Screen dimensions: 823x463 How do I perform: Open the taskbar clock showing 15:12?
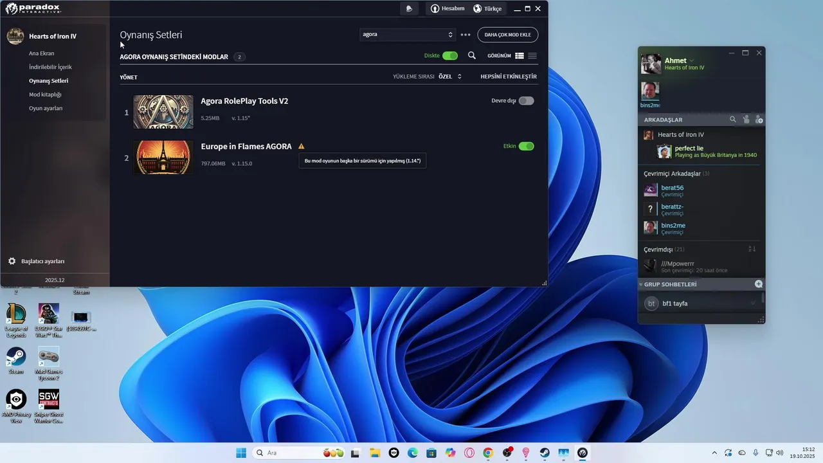(x=802, y=453)
